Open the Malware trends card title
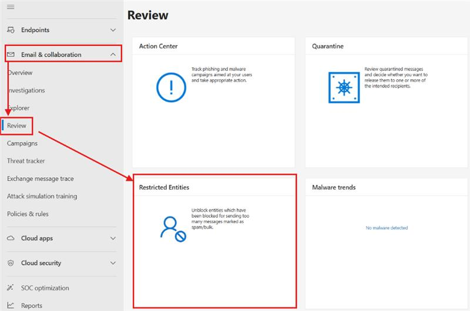470x311 pixels. coord(334,187)
